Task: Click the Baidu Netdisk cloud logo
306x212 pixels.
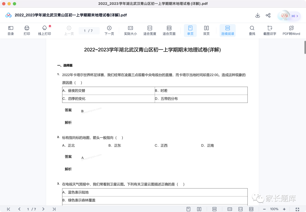Action: [8, 15]
